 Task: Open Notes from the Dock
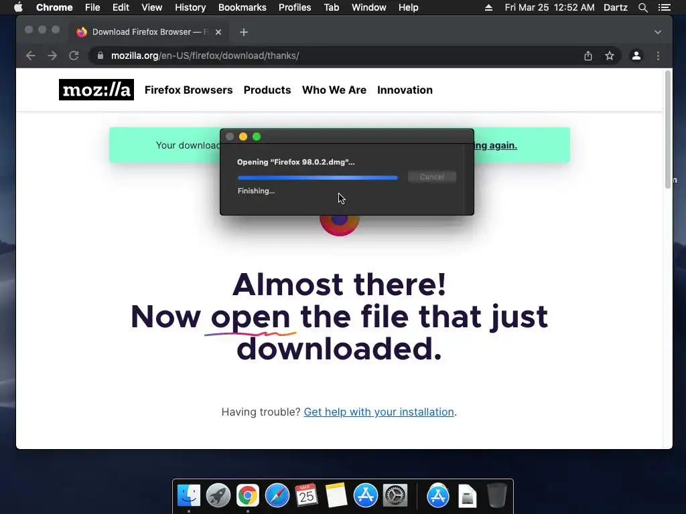pyautogui.click(x=336, y=496)
